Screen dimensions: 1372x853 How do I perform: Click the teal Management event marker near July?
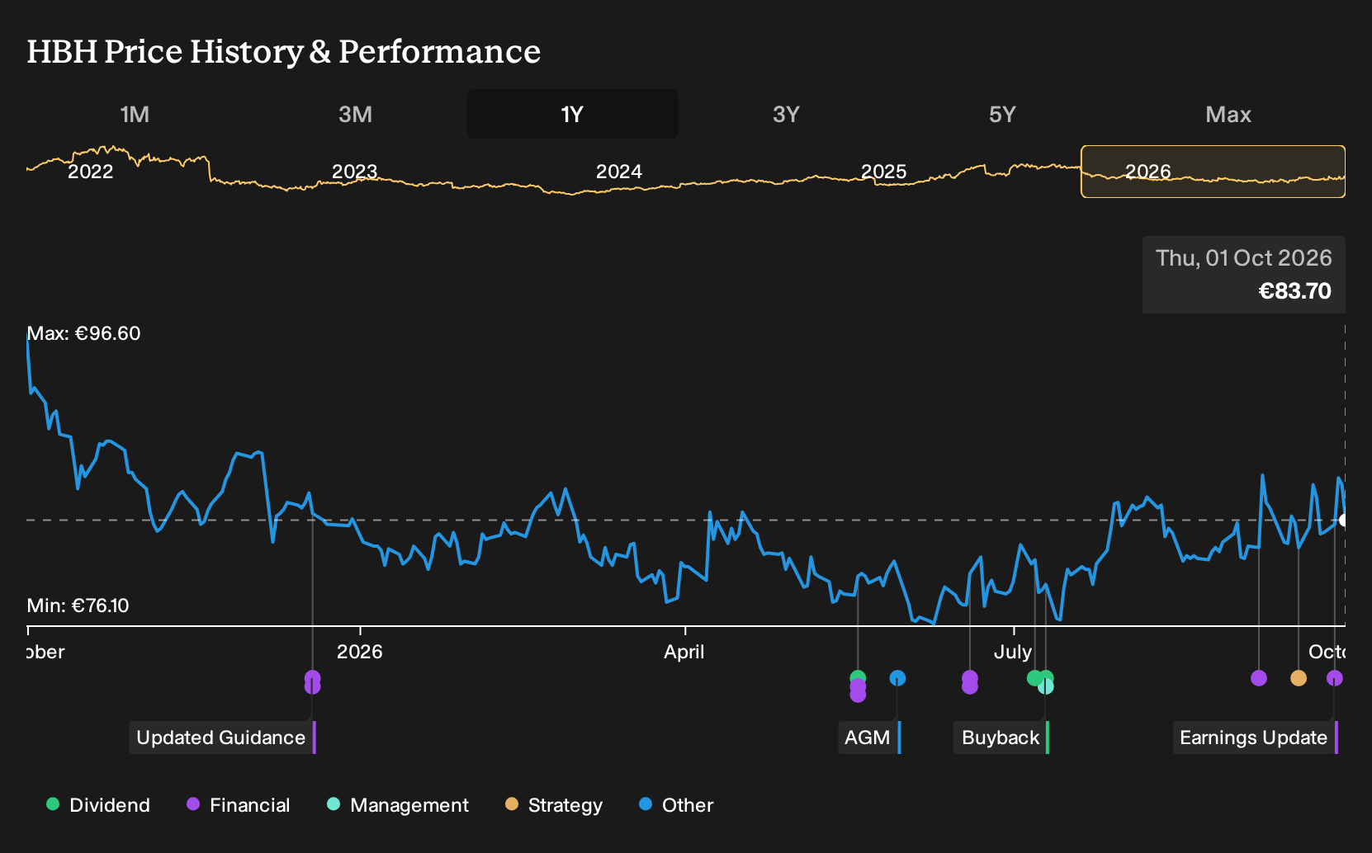click(x=1046, y=687)
